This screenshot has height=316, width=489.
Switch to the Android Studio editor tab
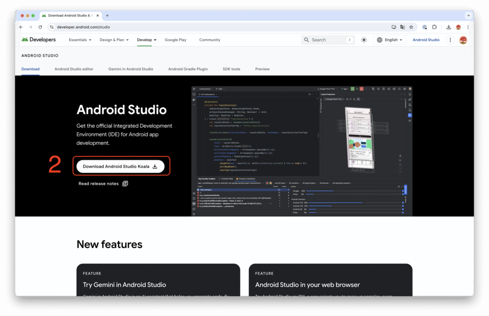pyautogui.click(x=74, y=69)
